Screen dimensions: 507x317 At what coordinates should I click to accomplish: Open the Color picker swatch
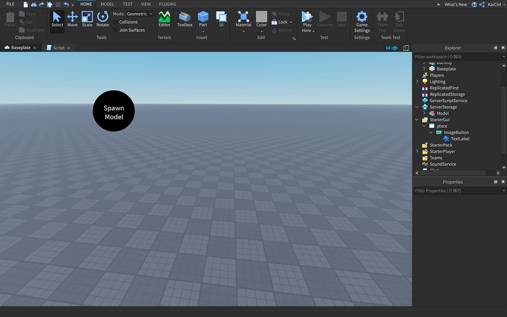(262, 17)
